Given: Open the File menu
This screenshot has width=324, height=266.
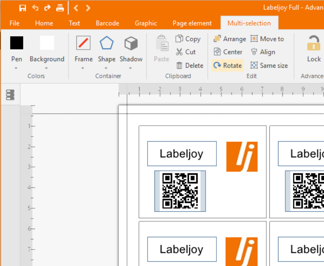Looking at the screenshot, I should click(x=14, y=23).
